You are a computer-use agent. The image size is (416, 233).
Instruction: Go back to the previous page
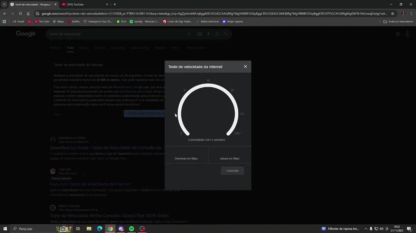coord(5,14)
